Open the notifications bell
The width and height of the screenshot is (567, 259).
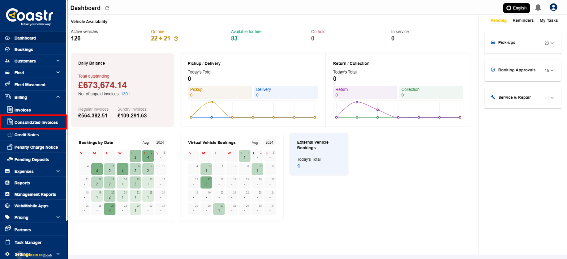click(x=538, y=8)
